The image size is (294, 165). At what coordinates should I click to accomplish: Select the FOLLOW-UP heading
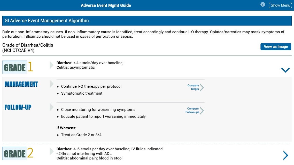click(x=18, y=107)
